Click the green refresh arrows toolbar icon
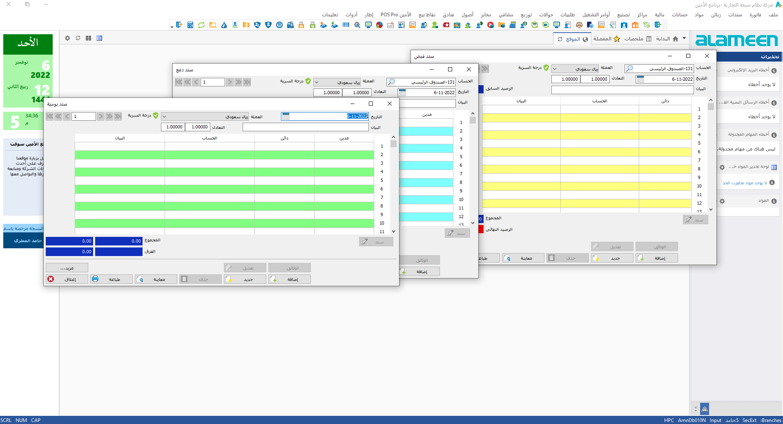 tap(201, 25)
